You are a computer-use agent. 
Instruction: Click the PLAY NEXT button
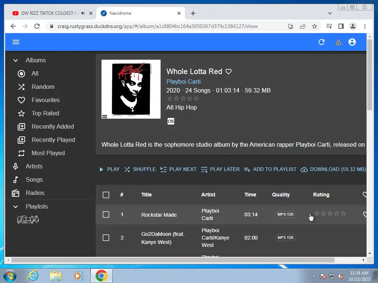178,170
